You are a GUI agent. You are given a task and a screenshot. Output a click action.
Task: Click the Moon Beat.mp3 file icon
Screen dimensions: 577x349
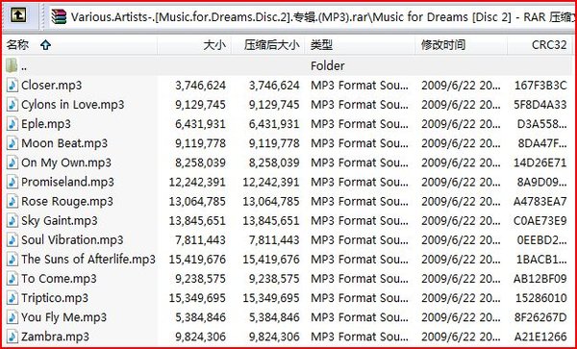tap(13, 143)
